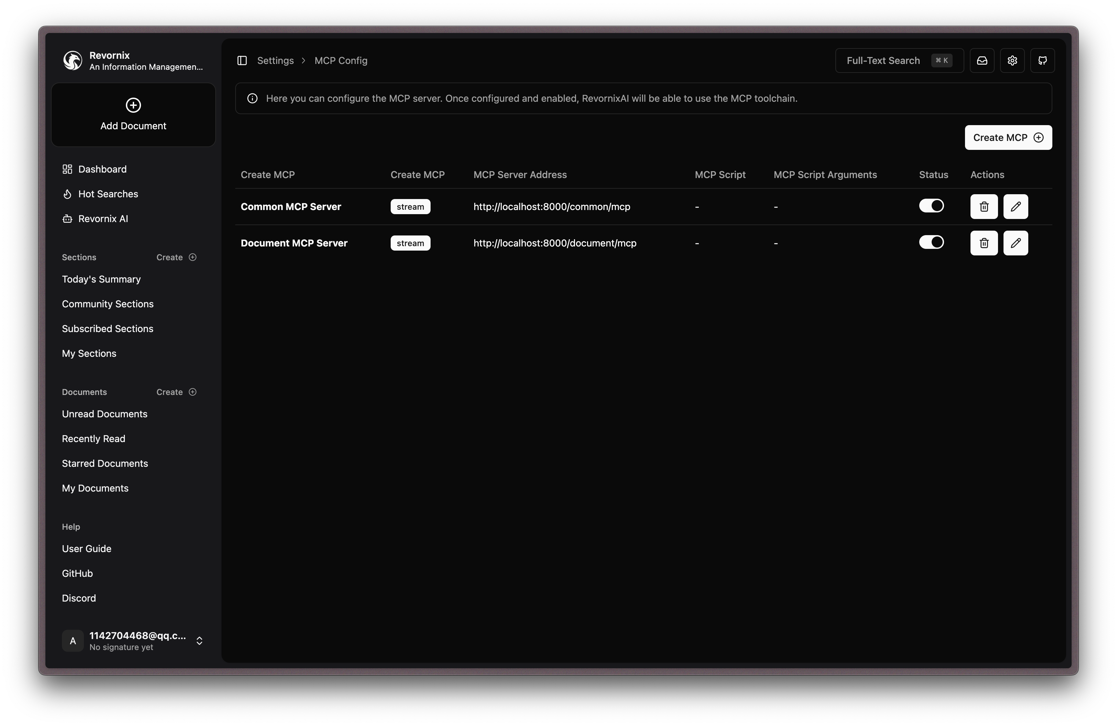Click the Add Document button
Viewport: 1117px width, 726px height.
(133, 115)
